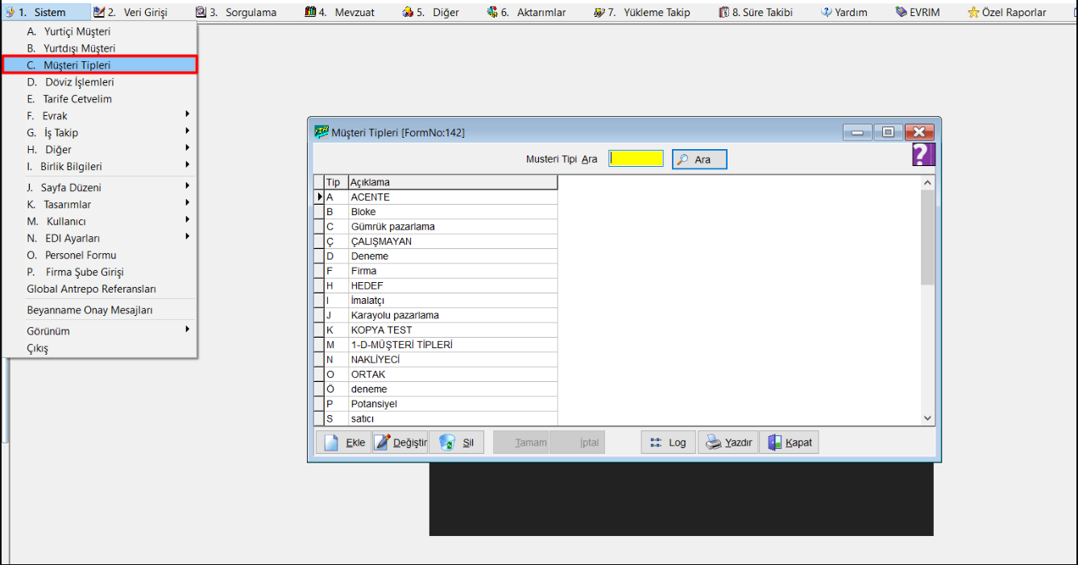The image size is (1078, 565).
Task: Select P. Firma Şube Girişi menu entry
Action: click(x=100, y=272)
